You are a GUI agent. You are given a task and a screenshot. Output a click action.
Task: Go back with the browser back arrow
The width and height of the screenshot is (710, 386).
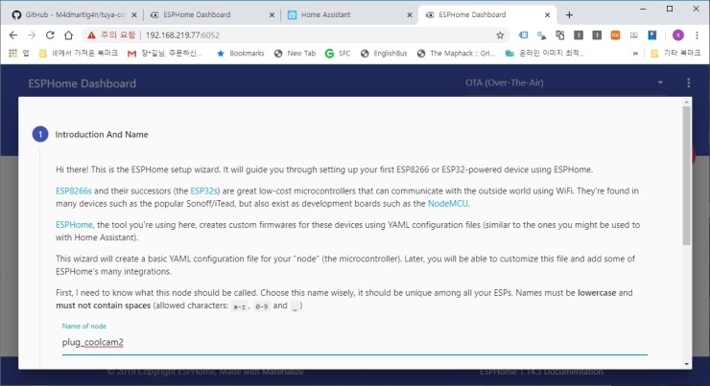point(13,35)
